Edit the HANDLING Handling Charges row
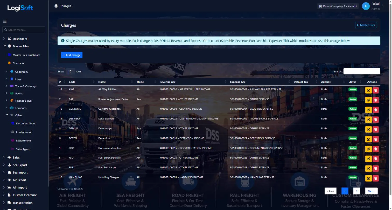Image resolution: width=392 pixels, height=210 pixels. coord(368,178)
